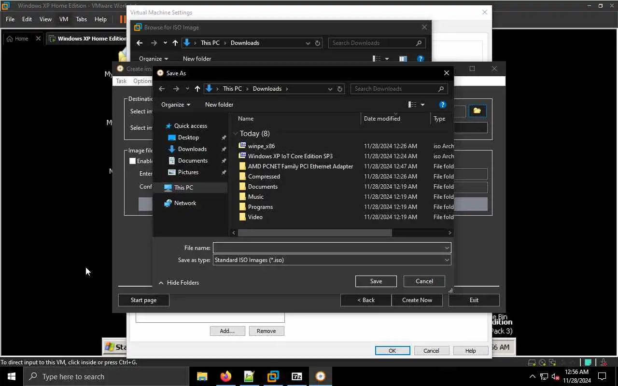618x386 pixels.
Task: Click the File name input field
Action: [329, 248]
